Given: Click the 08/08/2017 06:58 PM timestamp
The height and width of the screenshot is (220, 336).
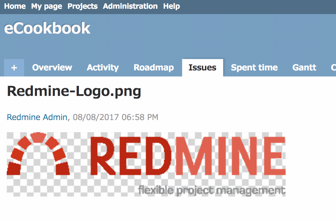Looking at the screenshot, I should (116, 117).
